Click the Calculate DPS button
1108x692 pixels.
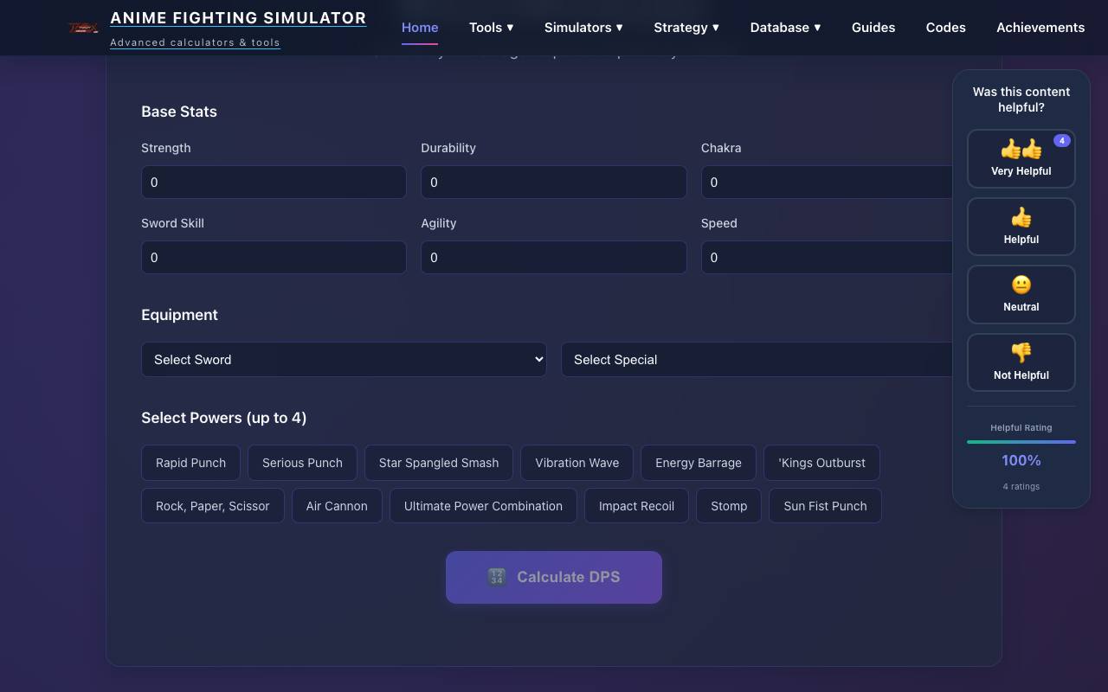point(554,577)
